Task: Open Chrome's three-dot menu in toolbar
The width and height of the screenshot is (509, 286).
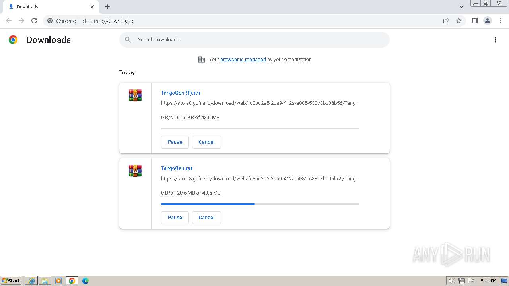Action: 500,21
